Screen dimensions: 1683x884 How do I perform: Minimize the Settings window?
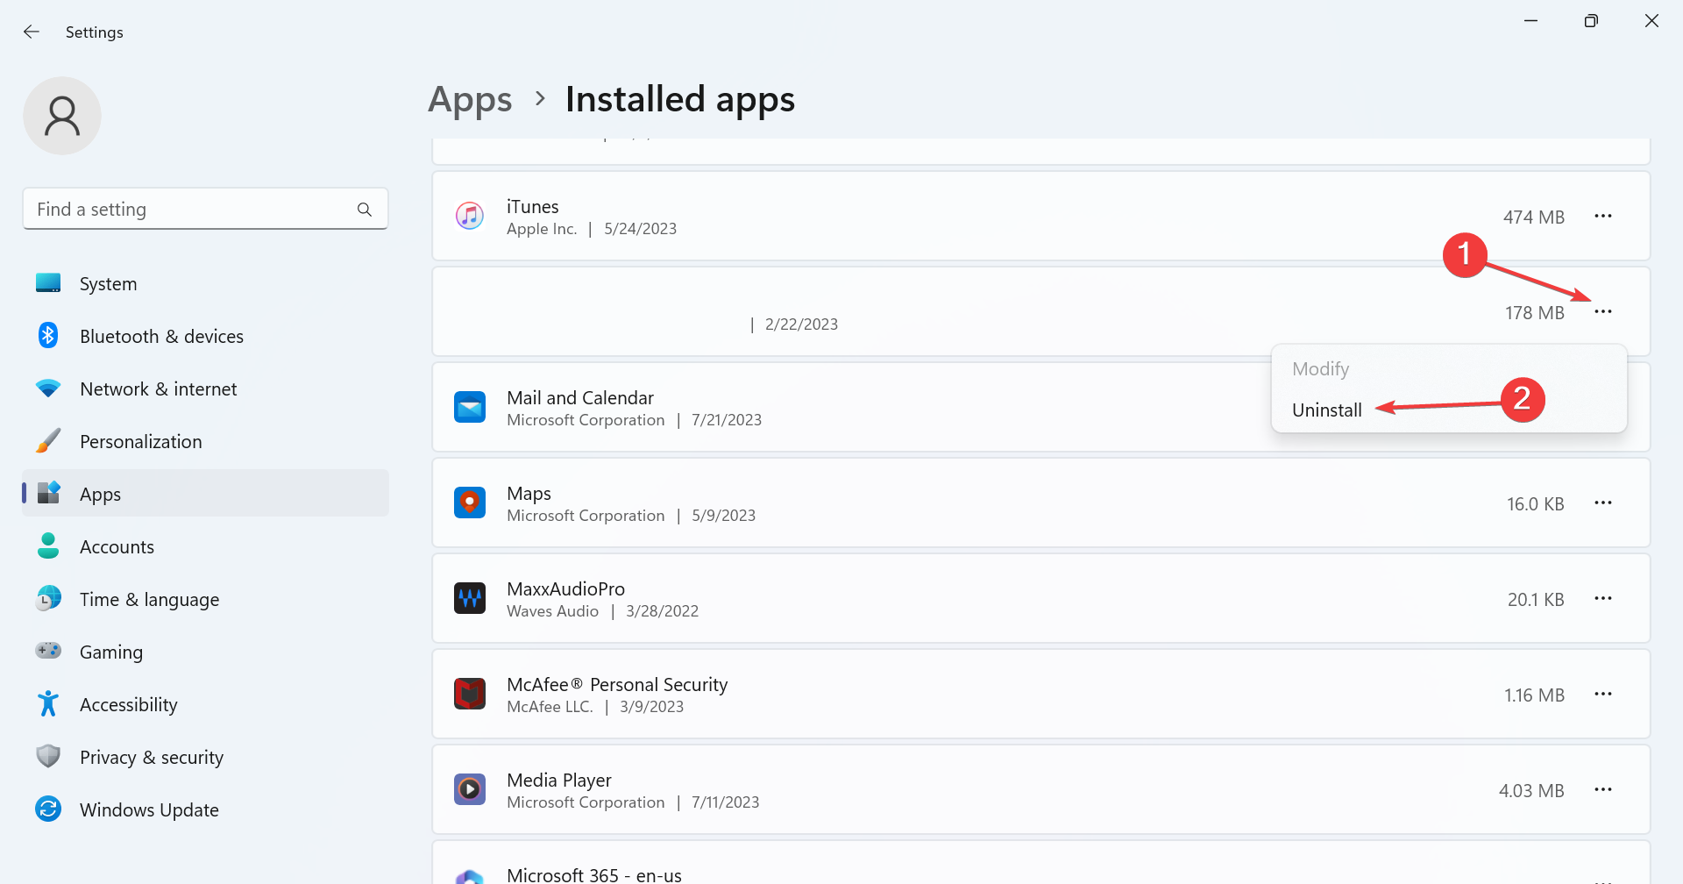coord(1531,21)
